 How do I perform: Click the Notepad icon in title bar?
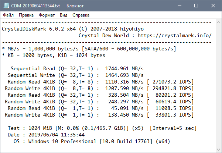point(6,6)
